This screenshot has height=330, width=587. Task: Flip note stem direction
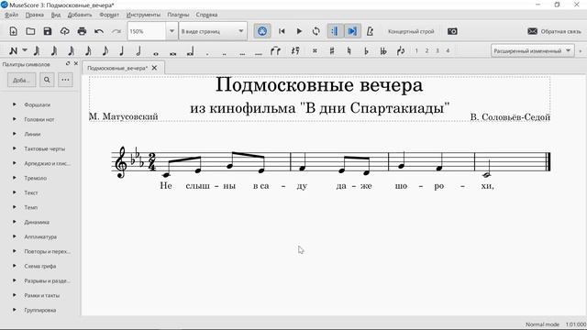click(401, 51)
